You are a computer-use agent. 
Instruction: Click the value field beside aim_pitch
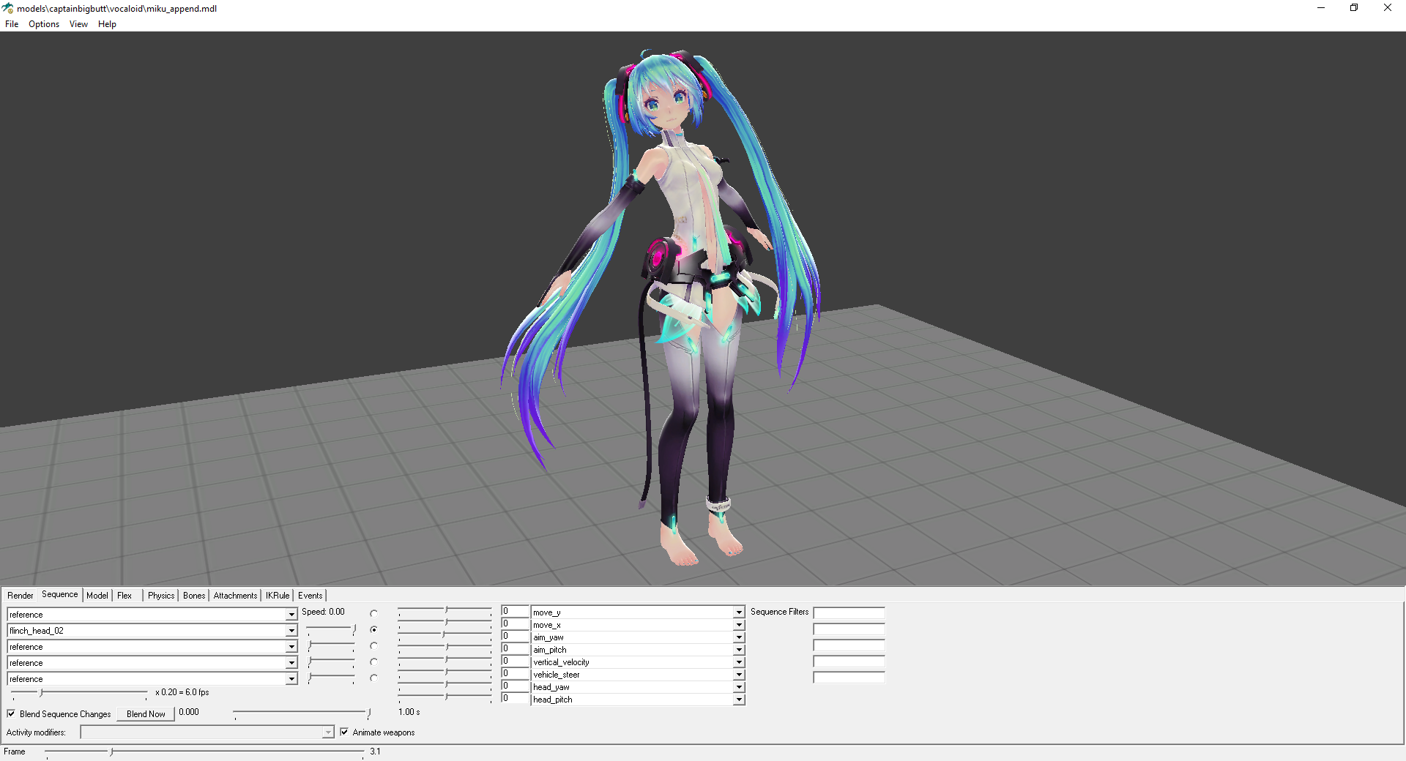(x=515, y=649)
